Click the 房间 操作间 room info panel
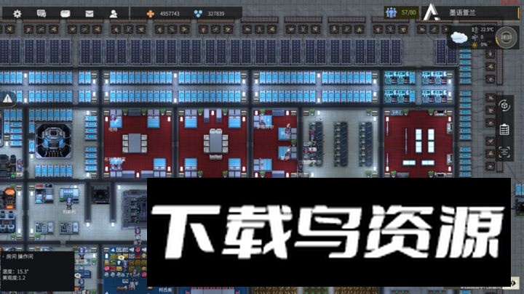The width and height of the screenshot is (524, 294). [x=36, y=267]
